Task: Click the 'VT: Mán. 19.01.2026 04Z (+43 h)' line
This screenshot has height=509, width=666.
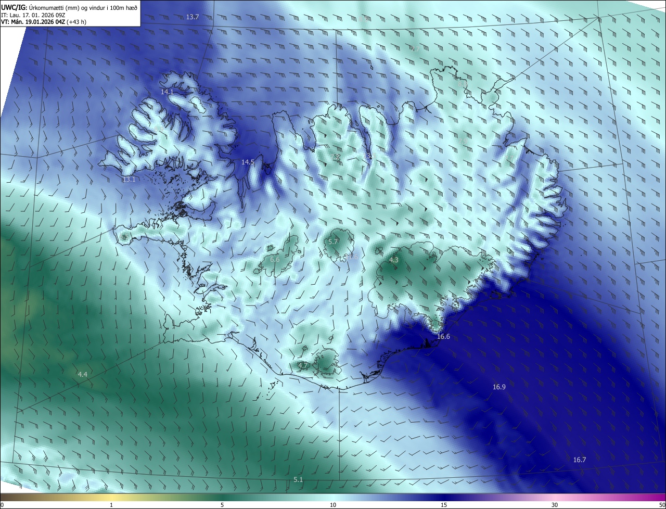Action: (x=44, y=22)
